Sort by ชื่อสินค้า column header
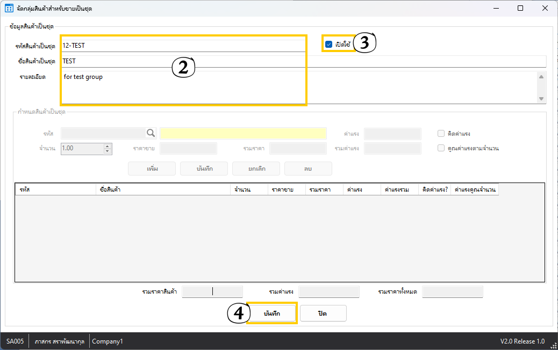Image resolution: width=558 pixels, height=350 pixels. 162,189
